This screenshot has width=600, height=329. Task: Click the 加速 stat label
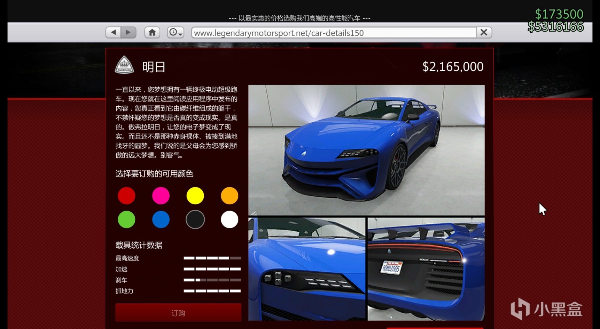click(x=122, y=269)
